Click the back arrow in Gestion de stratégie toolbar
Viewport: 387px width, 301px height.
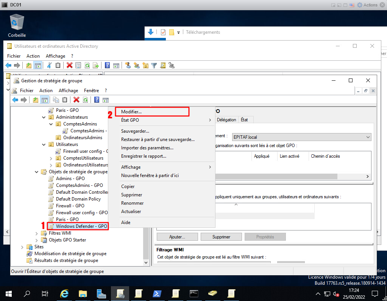tap(15, 100)
